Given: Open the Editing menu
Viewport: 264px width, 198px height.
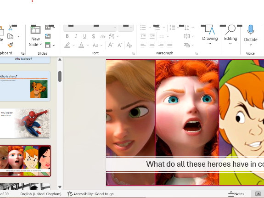Looking at the screenshot, I should coord(230,35).
